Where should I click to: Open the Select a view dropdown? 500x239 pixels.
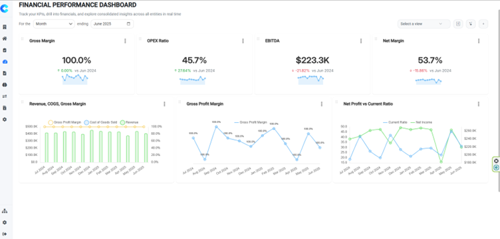pyautogui.click(x=424, y=24)
